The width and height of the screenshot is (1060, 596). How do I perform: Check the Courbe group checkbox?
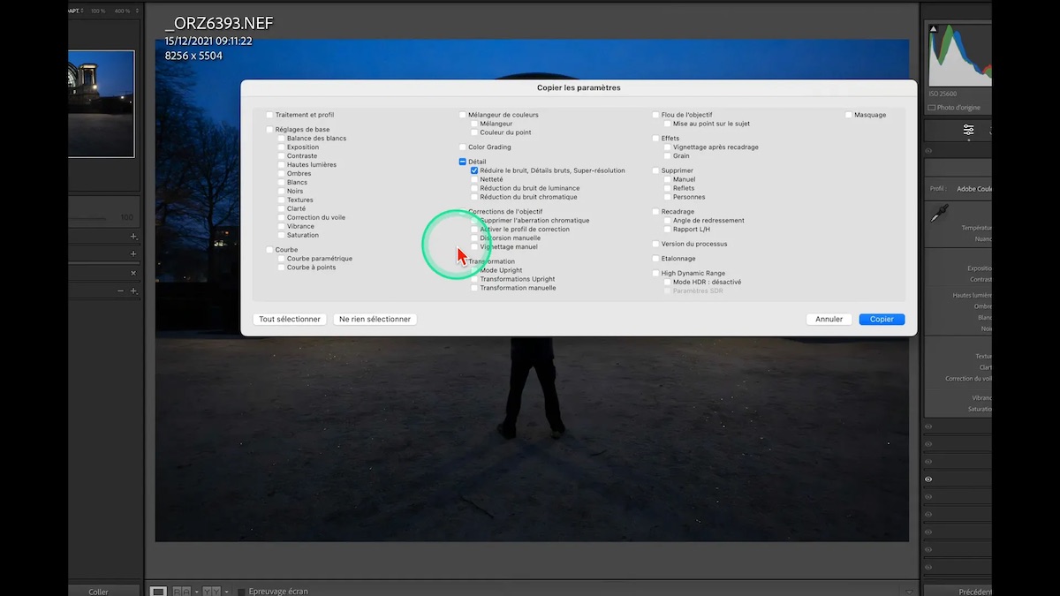coord(269,250)
